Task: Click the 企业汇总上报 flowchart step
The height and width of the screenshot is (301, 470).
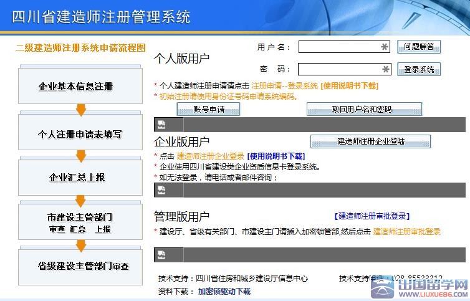Action: 80,178
